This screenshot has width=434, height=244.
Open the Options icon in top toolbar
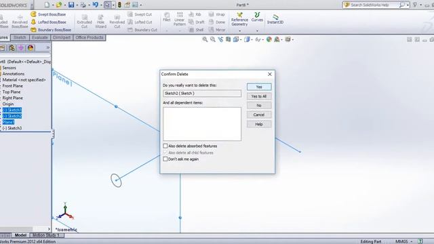point(127,5)
